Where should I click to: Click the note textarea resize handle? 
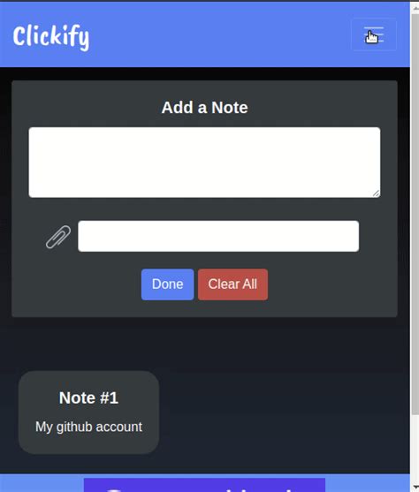pyautogui.click(x=376, y=193)
